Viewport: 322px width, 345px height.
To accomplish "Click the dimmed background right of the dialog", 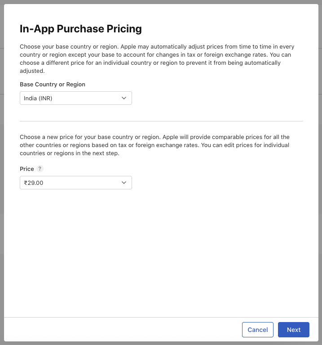I will click(x=320, y=180).
